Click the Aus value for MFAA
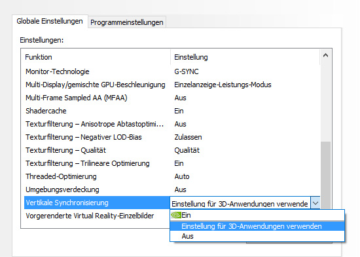 coord(180,98)
